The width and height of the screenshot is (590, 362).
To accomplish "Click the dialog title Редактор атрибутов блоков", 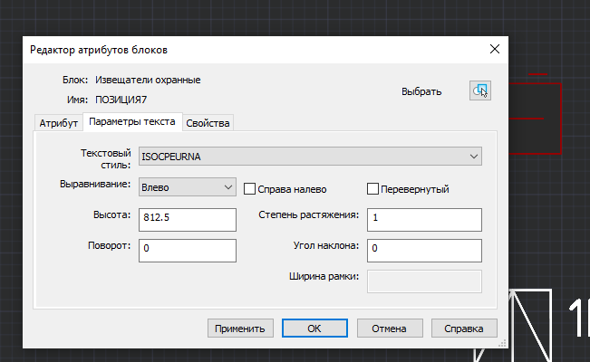I will point(99,50).
